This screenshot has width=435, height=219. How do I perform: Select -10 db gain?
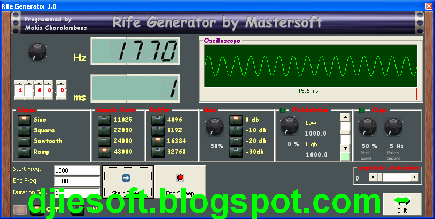[x=236, y=131]
